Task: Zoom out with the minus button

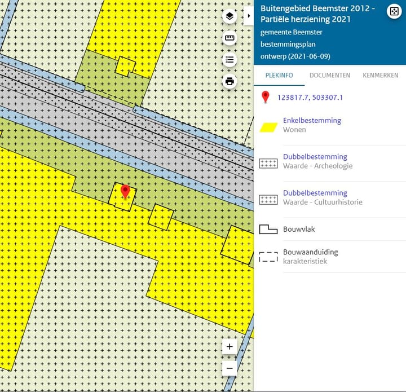Action: point(230,368)
